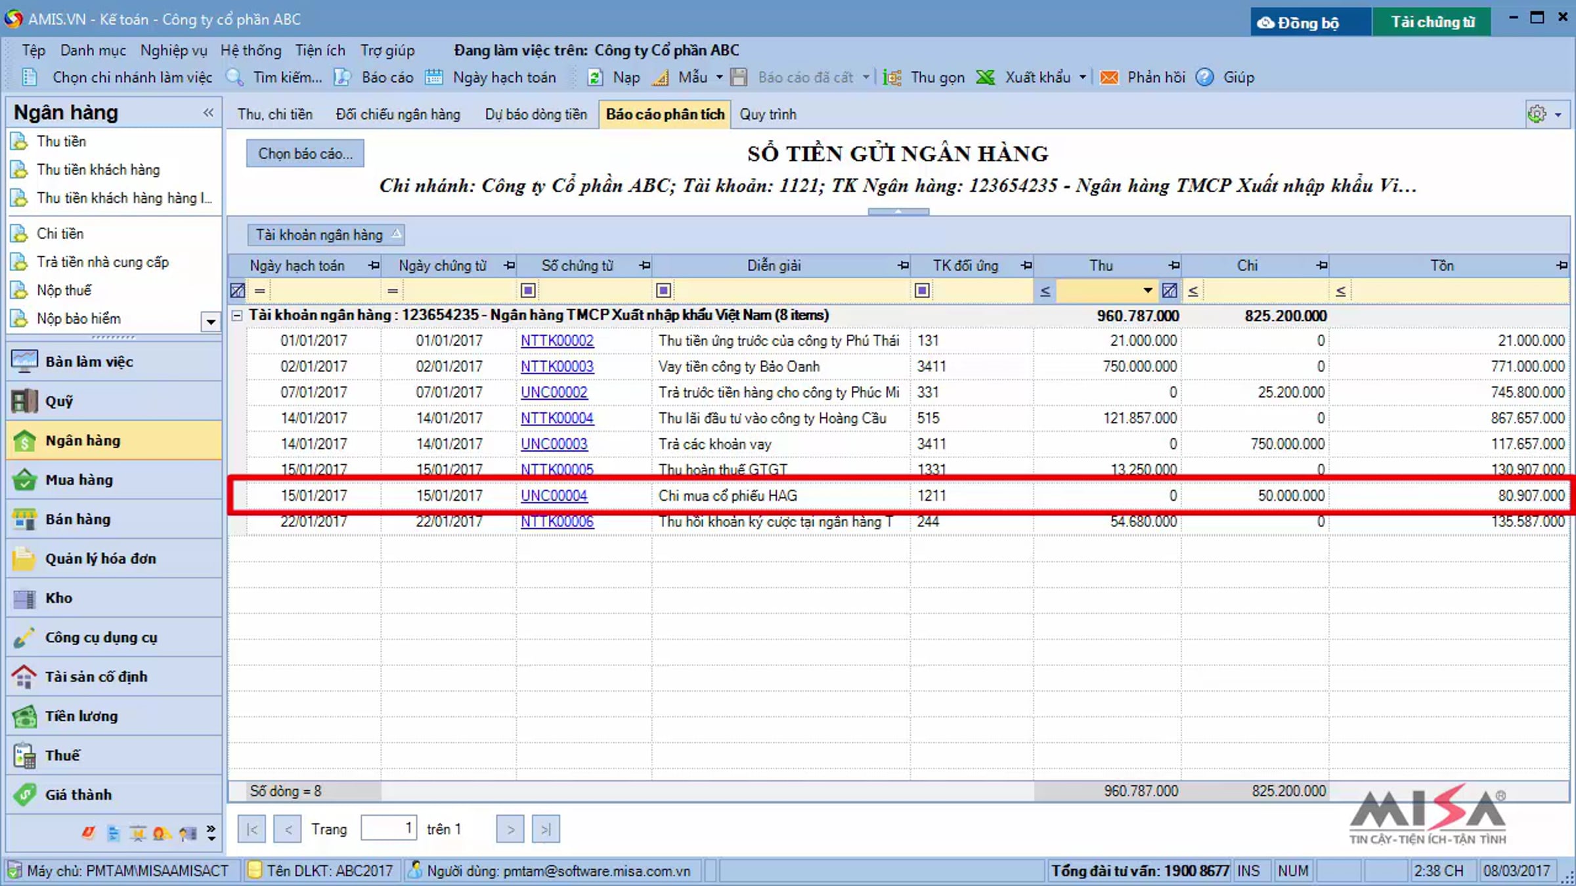1576x886 pixels.
Task: Pin the Ngày hạch toán column
Action: point(374,266)
